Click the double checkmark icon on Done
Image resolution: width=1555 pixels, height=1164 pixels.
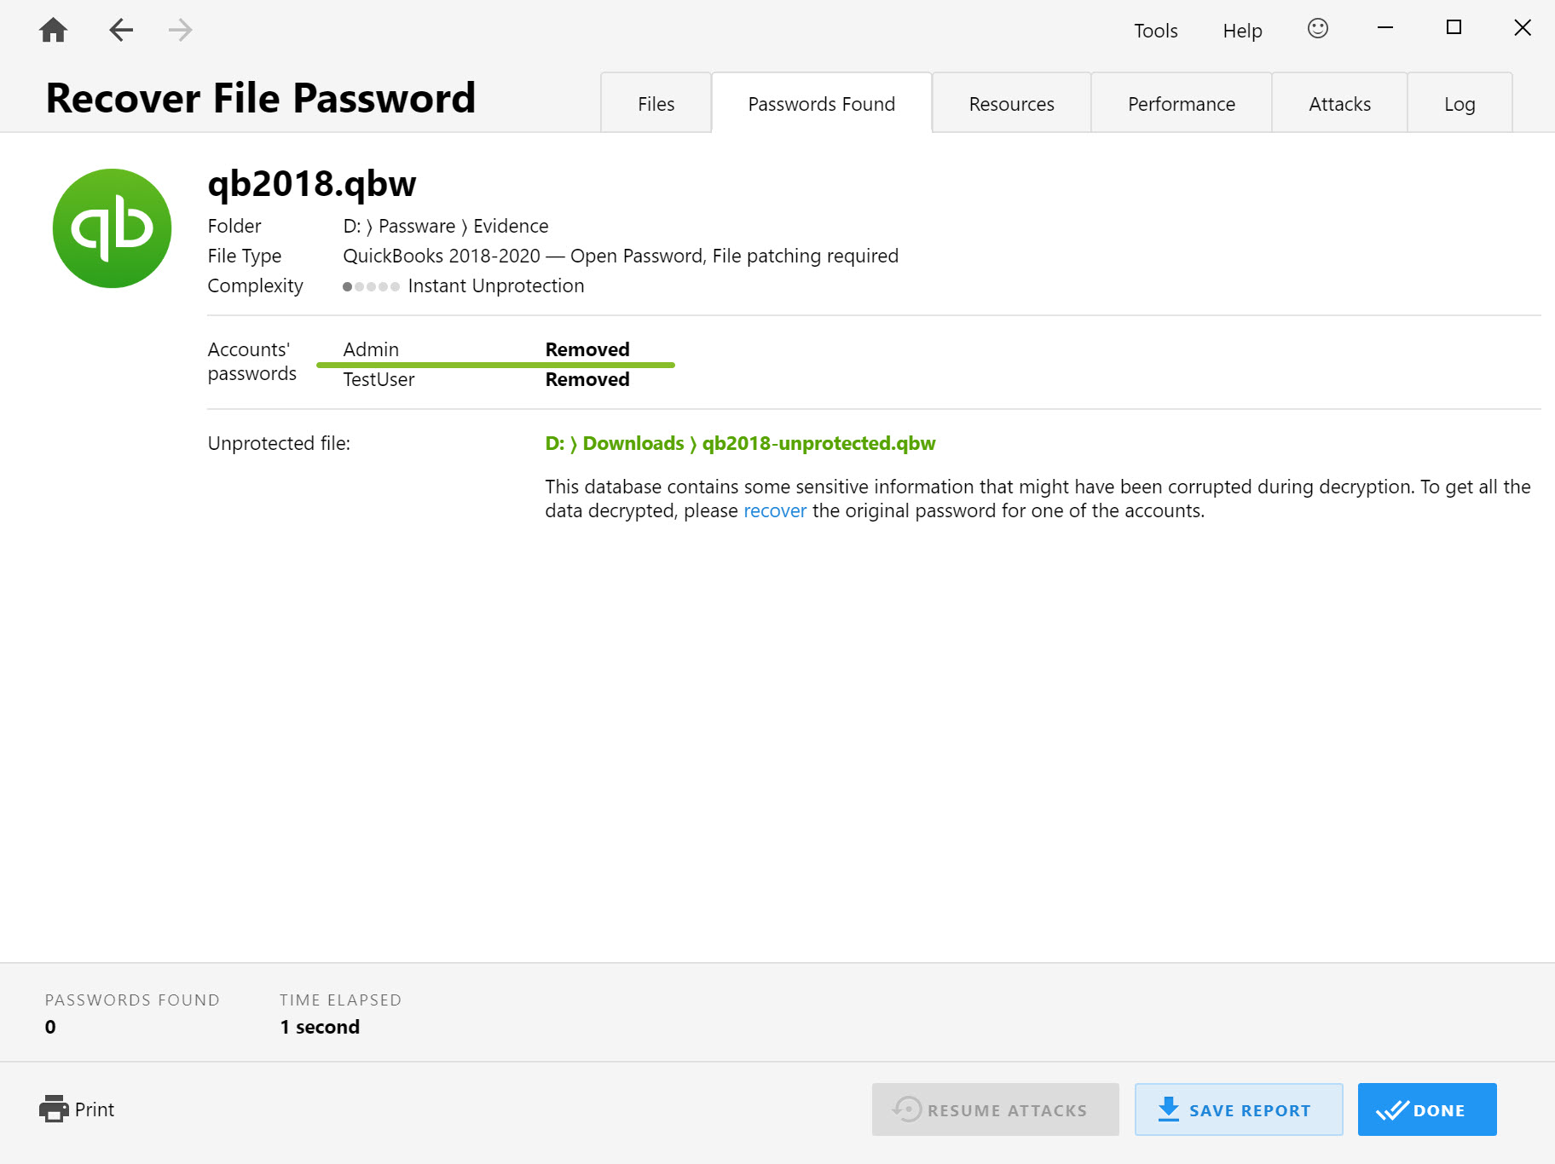tap(1391, 1109)
